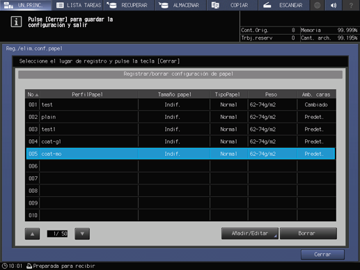The height and width of the screenshot is (270, 360).
Task: Click the Cont.Orig. counter value
Action: pos(293,30)
